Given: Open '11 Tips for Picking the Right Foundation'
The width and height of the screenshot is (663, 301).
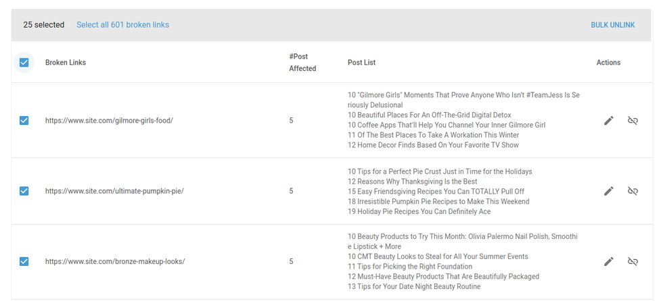Looking at the screenshot, I should pyautogui.click(x=419, y=267).
